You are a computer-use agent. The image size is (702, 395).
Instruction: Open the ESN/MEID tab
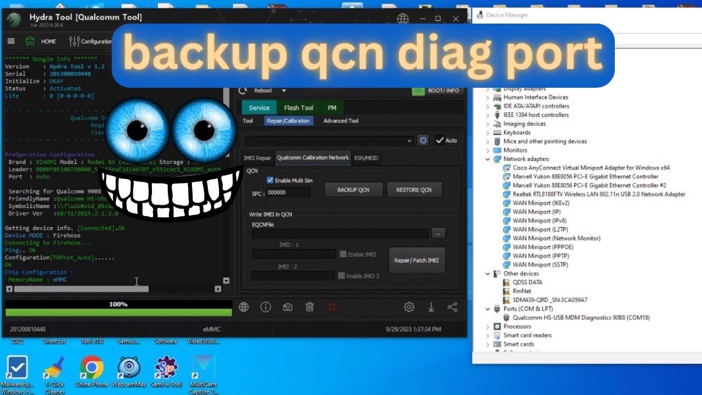tap(366, 158)
